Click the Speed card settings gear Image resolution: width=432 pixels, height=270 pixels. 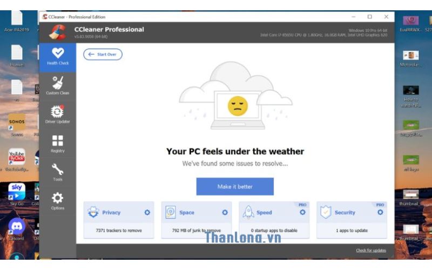pos(302,212)
